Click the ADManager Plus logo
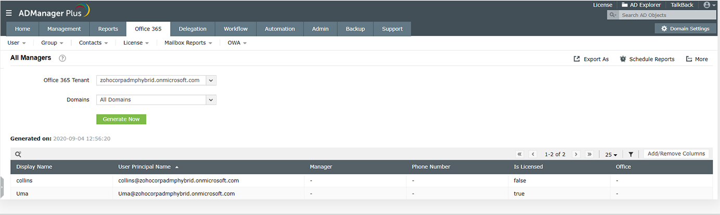Viewport: 720px width, 215px height. click(x=54, y=11)
